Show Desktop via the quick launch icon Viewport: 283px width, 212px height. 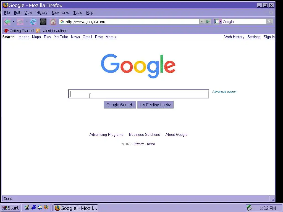tap(27, 208)
